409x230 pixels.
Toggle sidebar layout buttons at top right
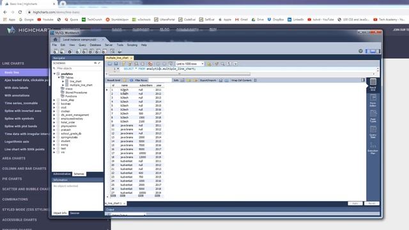point(373,51)
